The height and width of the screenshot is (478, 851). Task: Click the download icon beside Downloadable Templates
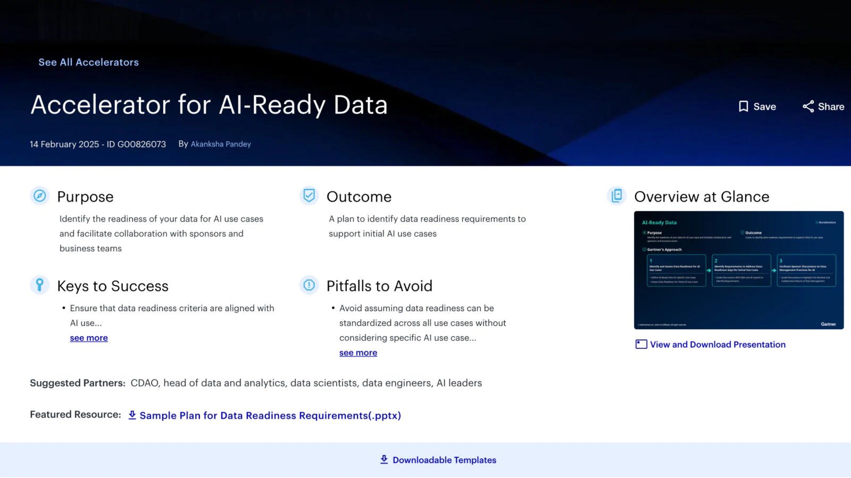click(x=383, y=459)
